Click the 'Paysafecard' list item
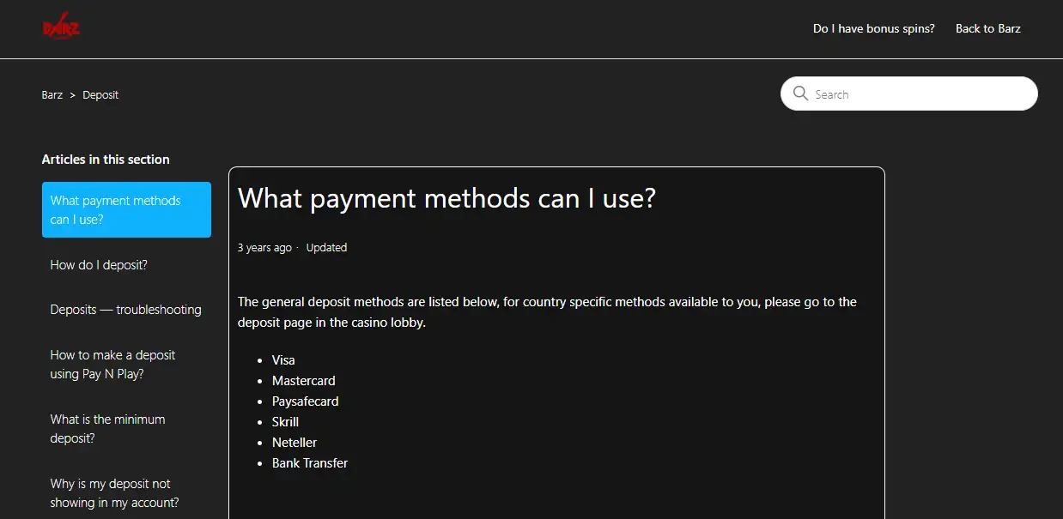The width and height of the screenshot is (1063, 519). point(306,401)
